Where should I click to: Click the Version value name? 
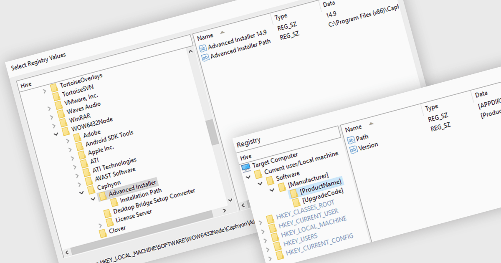pos(368,146)
